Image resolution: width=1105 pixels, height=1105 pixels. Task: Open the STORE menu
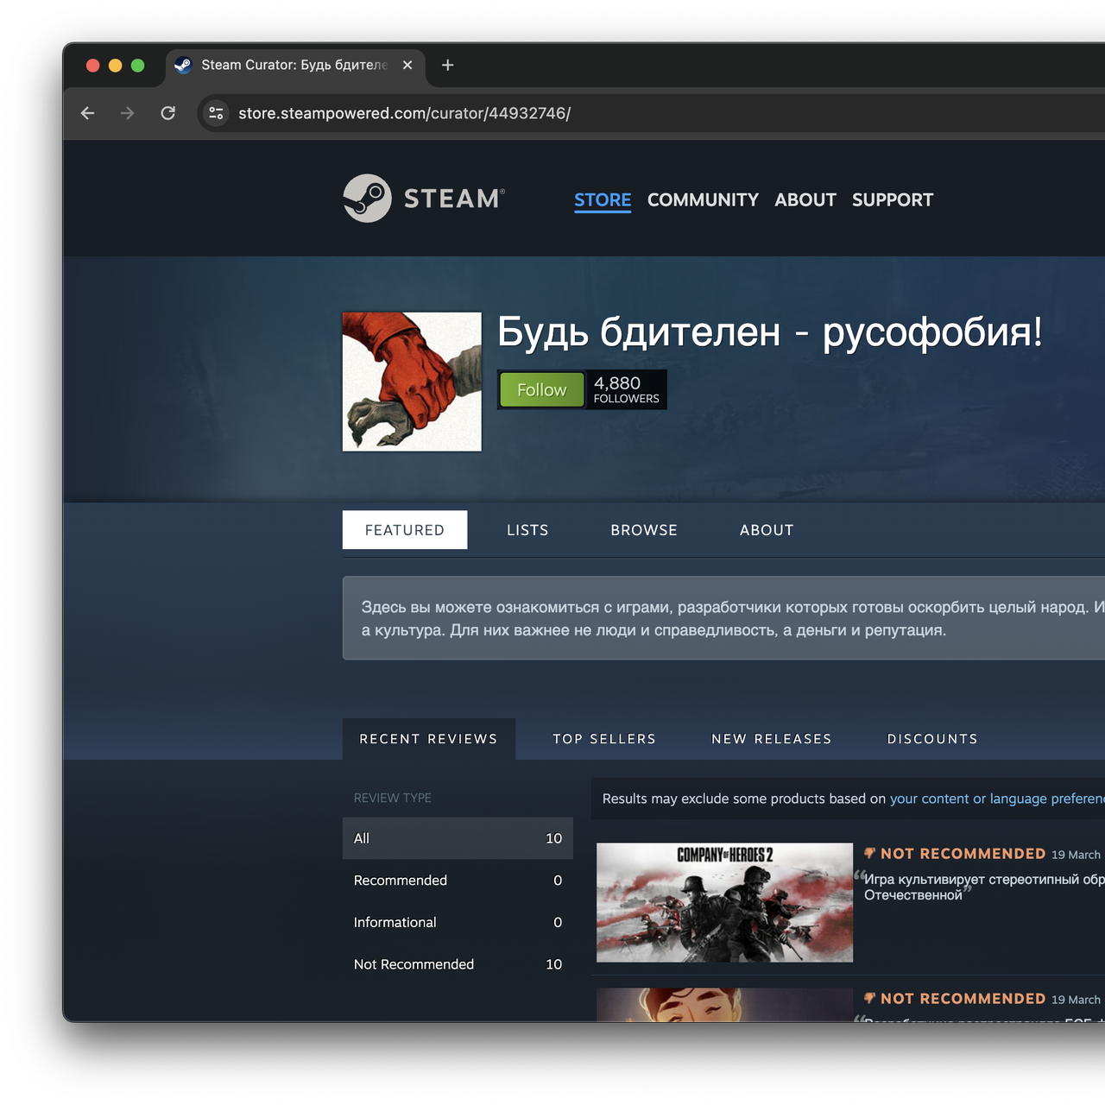tap(603, 199)
